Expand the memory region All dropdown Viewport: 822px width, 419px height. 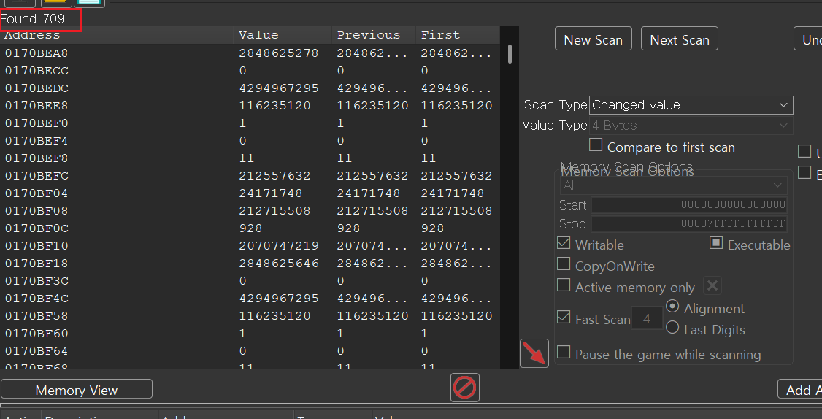(673, 185)
